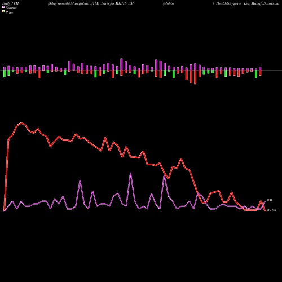The width and height of the screenshot is (282, 282).
Task: Click the Daily PVM title text
Action: tap(10, 3)
